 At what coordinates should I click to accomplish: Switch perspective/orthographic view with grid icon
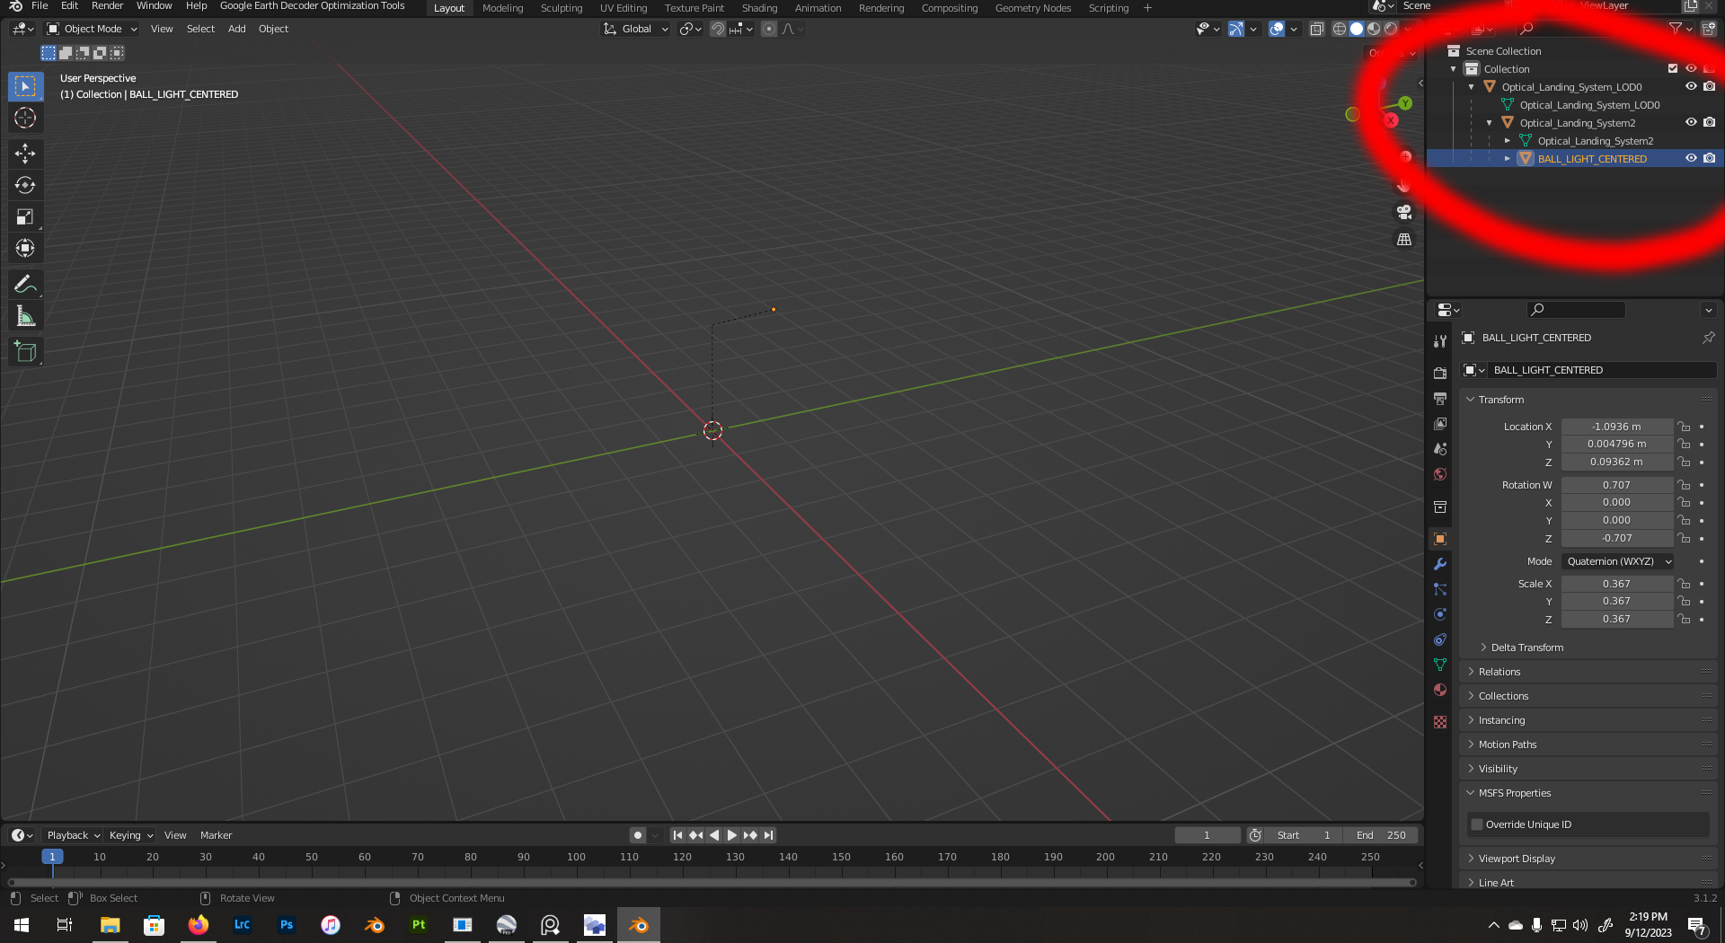point(1404,240)
